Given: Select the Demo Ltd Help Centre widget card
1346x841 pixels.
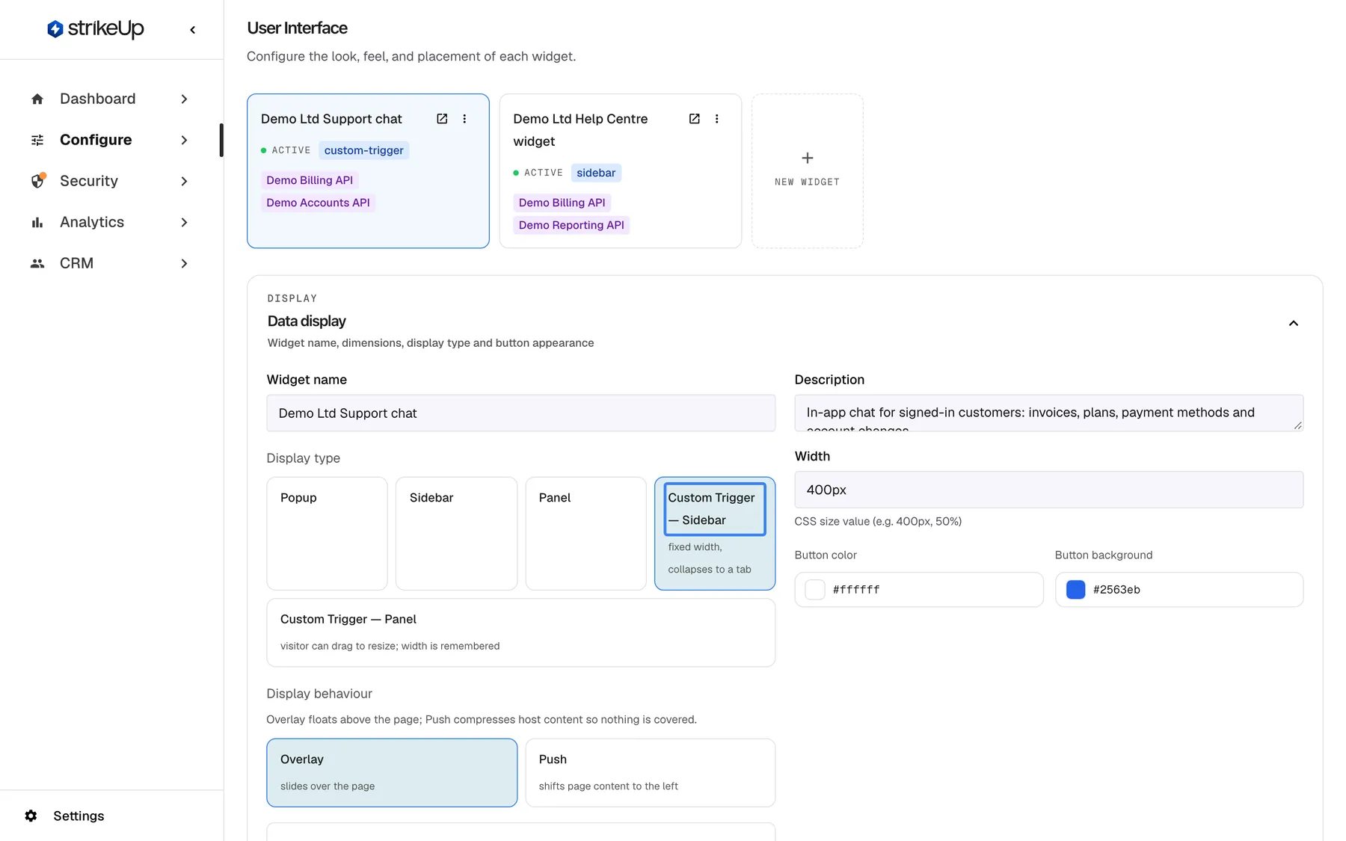Looking at the screenshot, I should 620,170.
